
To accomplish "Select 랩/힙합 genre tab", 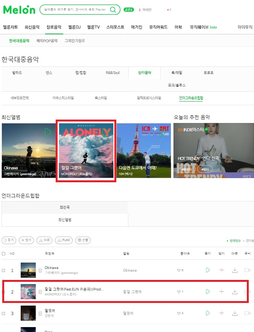I will point(81,72).
